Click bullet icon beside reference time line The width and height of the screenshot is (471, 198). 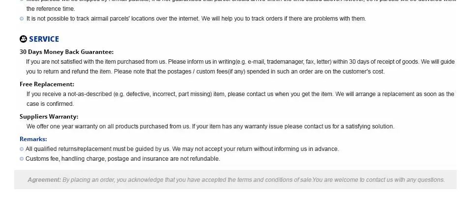point(22,0)
